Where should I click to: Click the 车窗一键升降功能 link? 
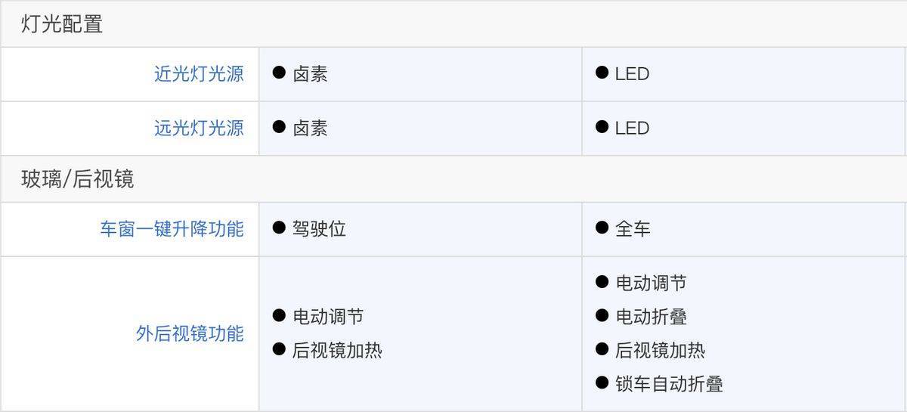click(x=172, y=229)
